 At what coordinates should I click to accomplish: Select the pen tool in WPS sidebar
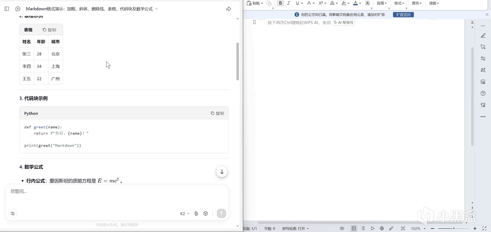click(483, 36)
